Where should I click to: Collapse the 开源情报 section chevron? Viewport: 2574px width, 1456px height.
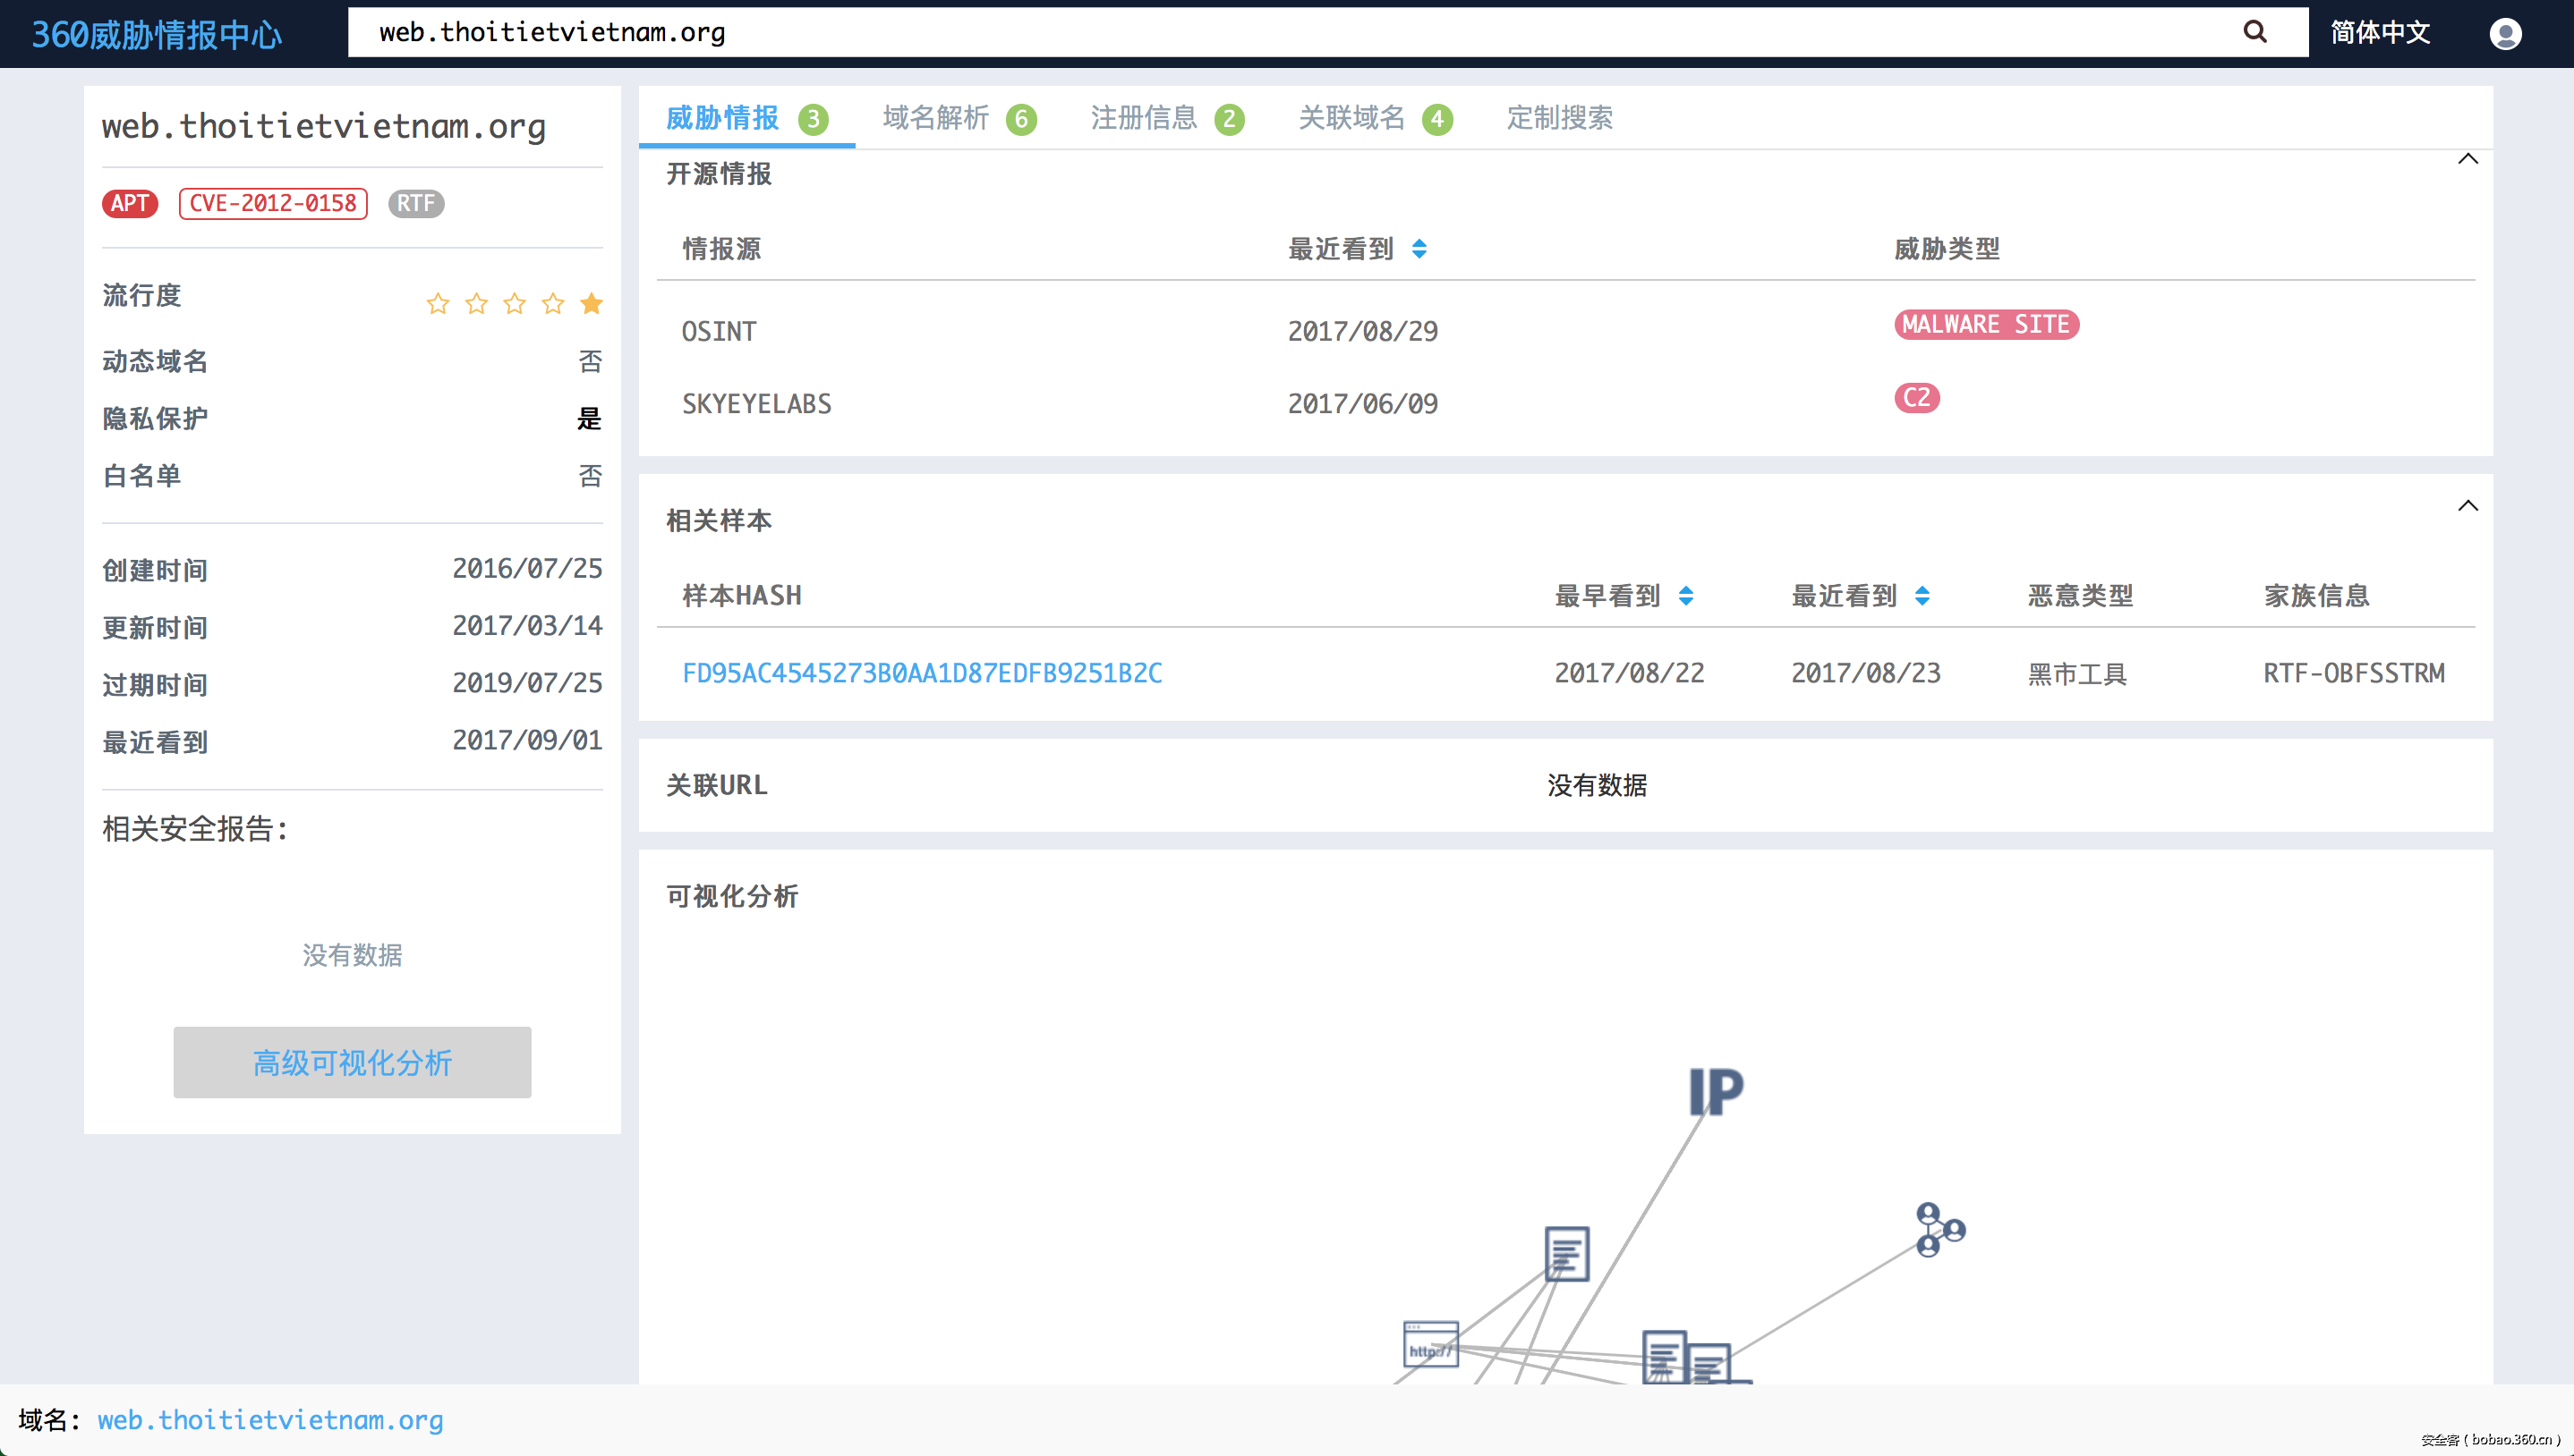2469,158
